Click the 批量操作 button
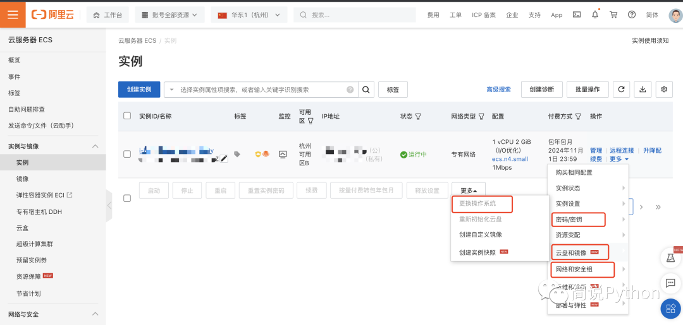This screenshot has height=325, width=683. click(588, 90)
